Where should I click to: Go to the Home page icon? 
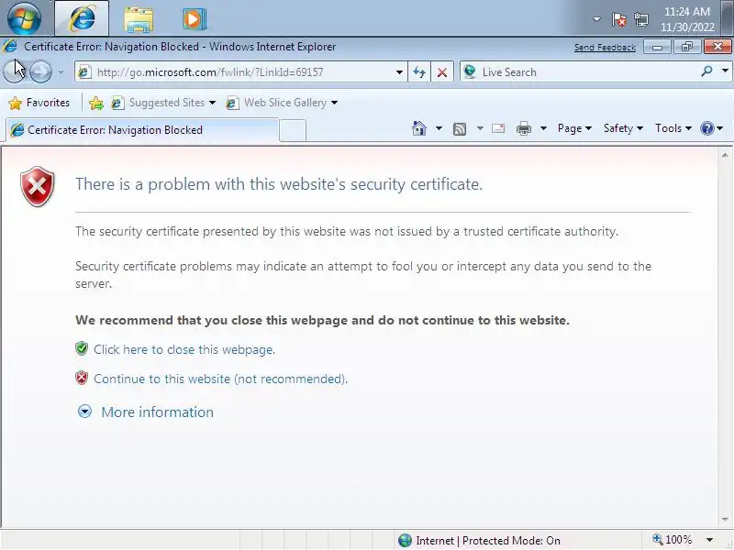(419, 128)
